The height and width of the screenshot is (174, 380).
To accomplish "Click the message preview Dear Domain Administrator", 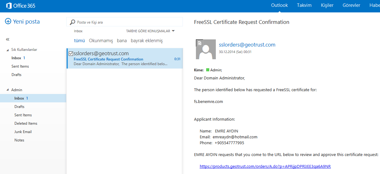I will (x=121, y=64).
